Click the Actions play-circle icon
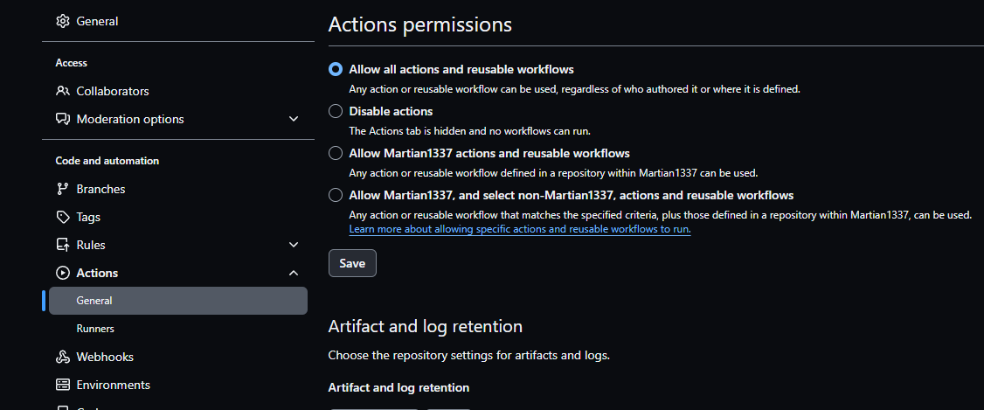 (63, 273)
